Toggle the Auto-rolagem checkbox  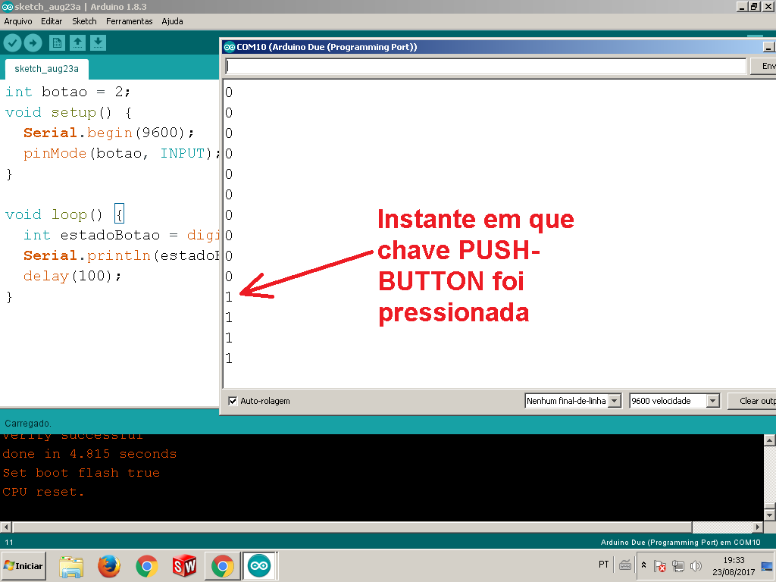click(x=233, y=401)
